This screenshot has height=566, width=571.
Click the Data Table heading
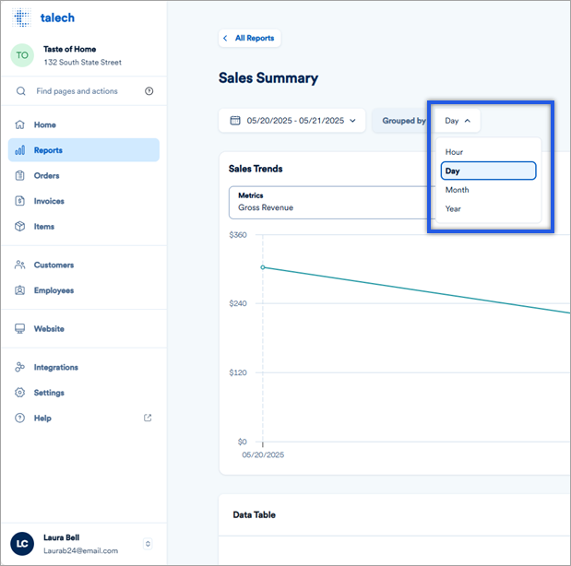tap(255, 514)
